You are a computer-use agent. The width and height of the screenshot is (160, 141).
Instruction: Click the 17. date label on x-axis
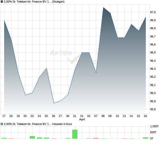click(4, 116)
